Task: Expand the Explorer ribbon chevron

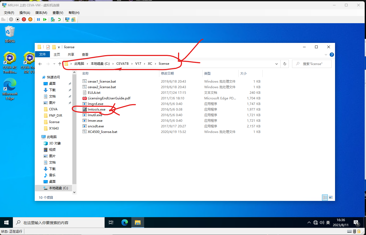Action: (x=326, y=55)
